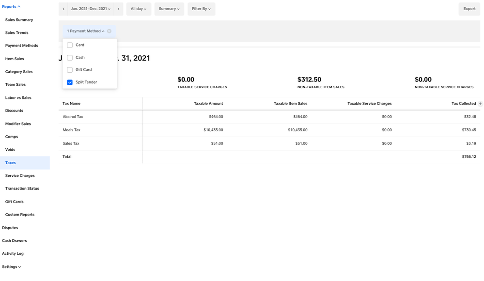This screenshot has height=281, width=484.
Task: Click the Export button
Action: point(469,9)
